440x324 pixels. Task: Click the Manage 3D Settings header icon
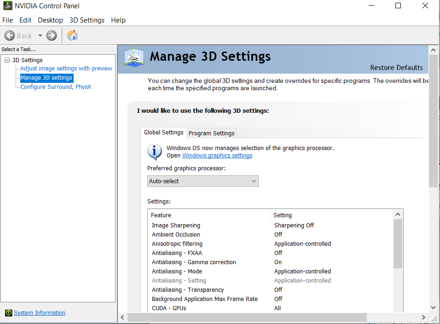[134, 57]
